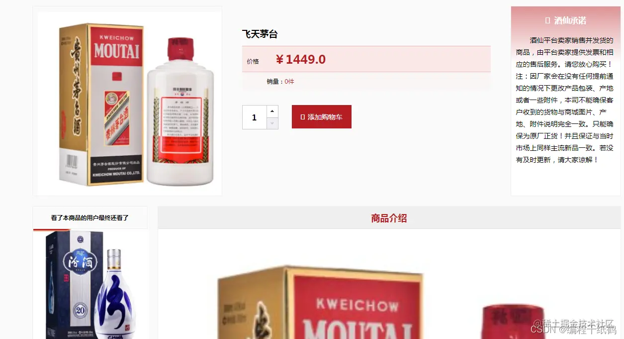Decrease quantity with the down arrow
The height and width of the screenshot is (339, 624).
[x=272, y=123]
